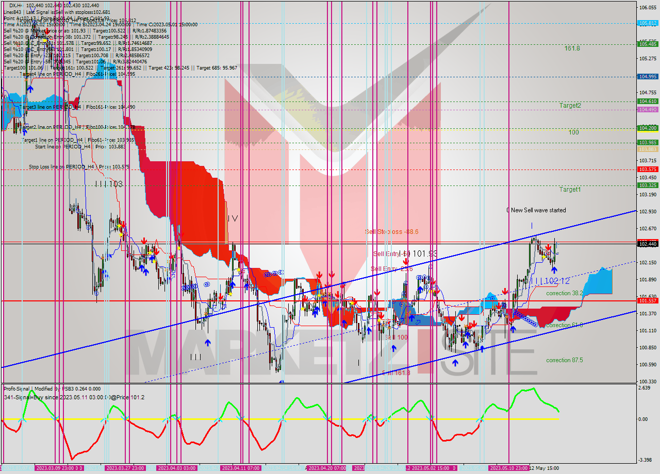Viewport: 660px width, 474px height.
Task: Select the 2023.03.27 23:00 date marker
Action: [x=125, y=468]
